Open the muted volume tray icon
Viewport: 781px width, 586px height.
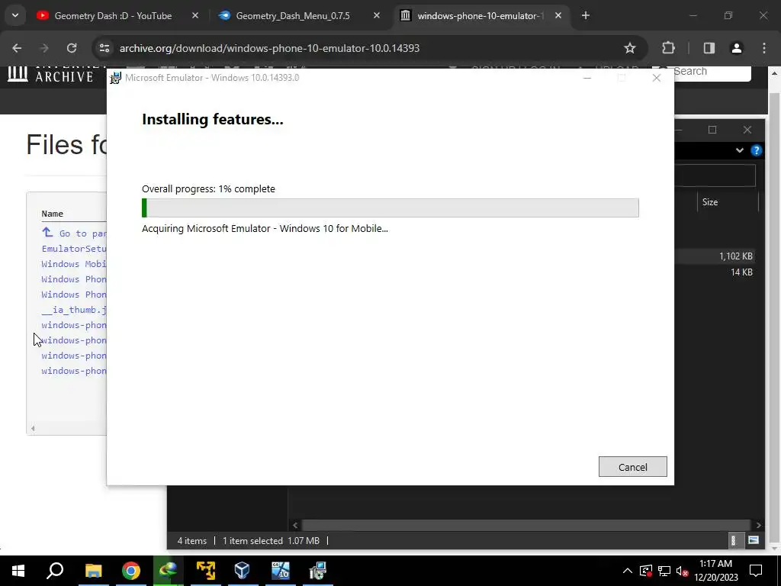click(x=683, y=571)
